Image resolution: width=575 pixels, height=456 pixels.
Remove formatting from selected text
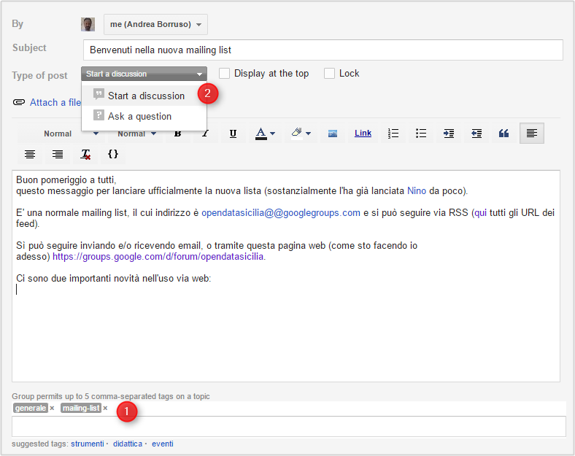(x=86, y=154)
